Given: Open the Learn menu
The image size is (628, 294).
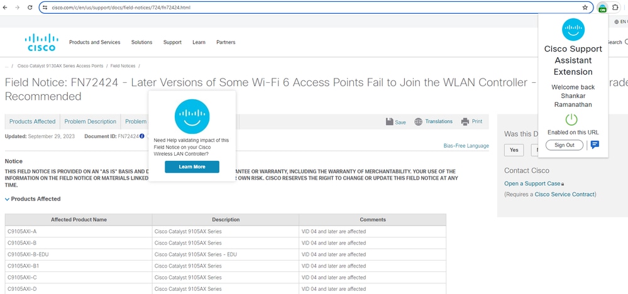Looking at the screenshot, I should click(x=199, y=42).
